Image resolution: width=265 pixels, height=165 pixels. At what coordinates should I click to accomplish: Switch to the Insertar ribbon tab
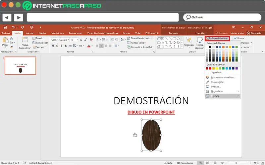point(29,33)
